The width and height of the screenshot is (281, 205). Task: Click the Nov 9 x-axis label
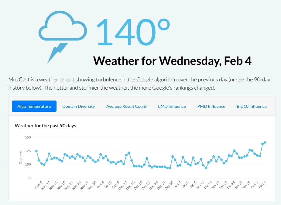tap(39, 185)
